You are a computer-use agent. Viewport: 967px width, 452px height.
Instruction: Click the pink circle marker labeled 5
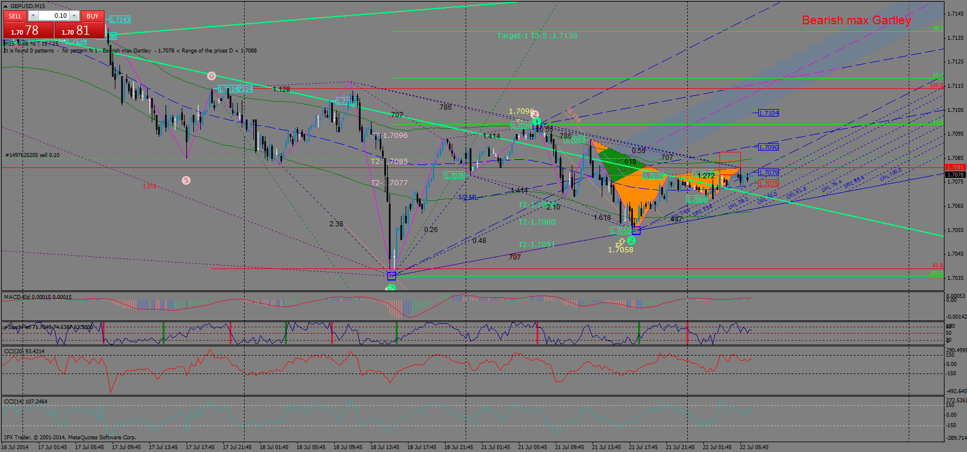[186, 181]
